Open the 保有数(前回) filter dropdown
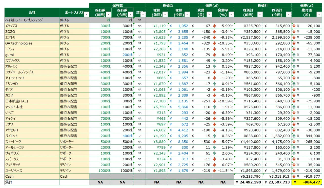This screenshot has width=324, height=188. 108,14
